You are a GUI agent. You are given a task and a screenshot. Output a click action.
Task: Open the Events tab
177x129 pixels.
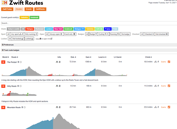(x=29, y=9)
